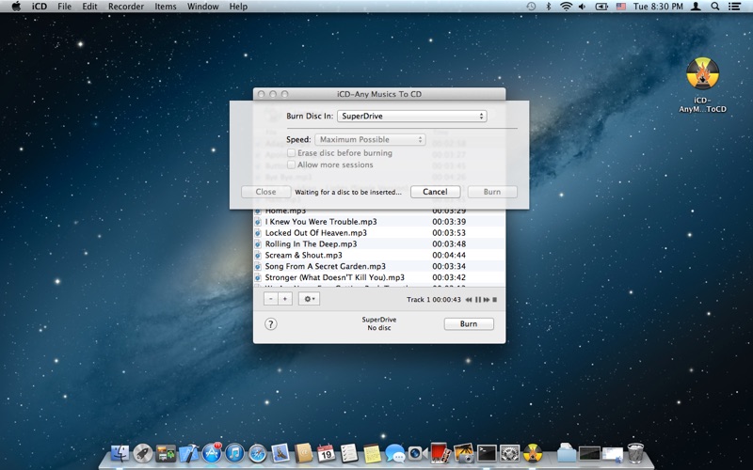This screenshot has height=470, width=753.
Task: Open Finder from the Dock
Action: tap(120, 453)
